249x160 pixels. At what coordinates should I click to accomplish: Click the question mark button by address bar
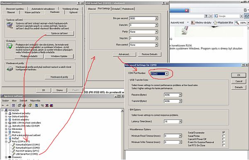click(206, 16)
